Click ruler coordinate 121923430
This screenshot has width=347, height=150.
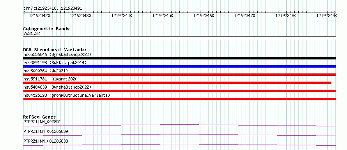(81, 16)
